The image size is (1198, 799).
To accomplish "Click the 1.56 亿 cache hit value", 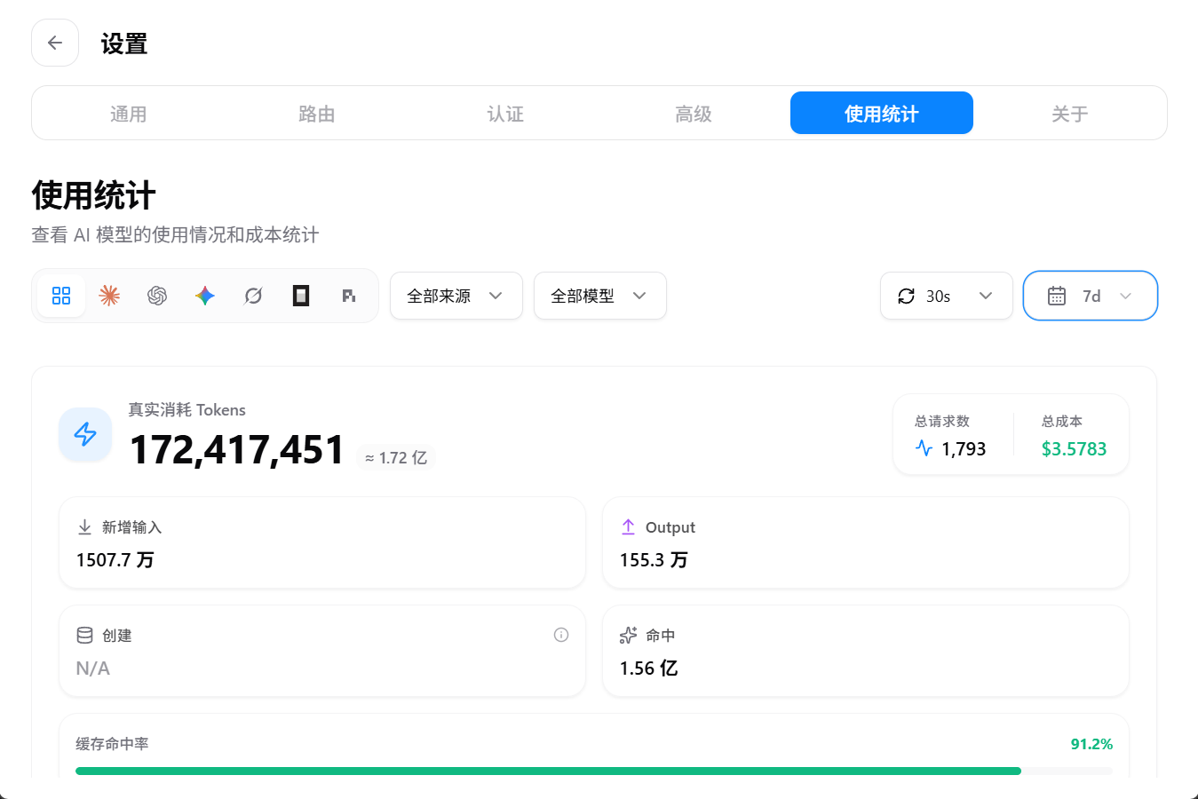I will click(x=649, y=668).
